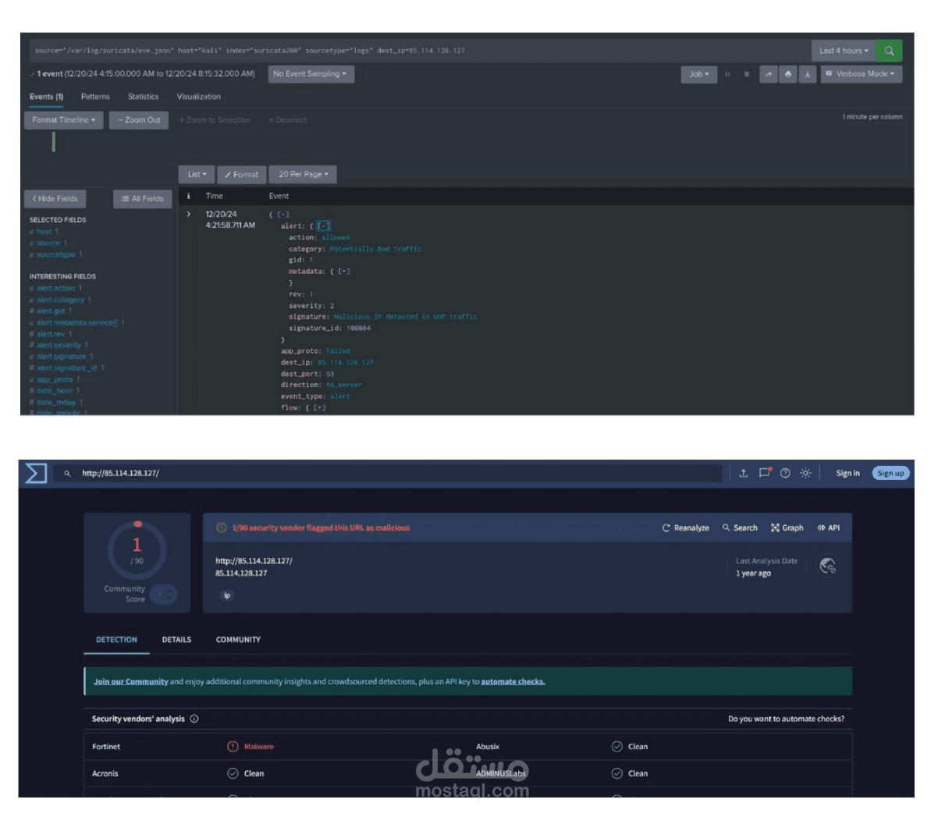Image resolution: width=945 pixels, height=817 pixels.
Task: Click the Reanalyze button
Action: 687,527
